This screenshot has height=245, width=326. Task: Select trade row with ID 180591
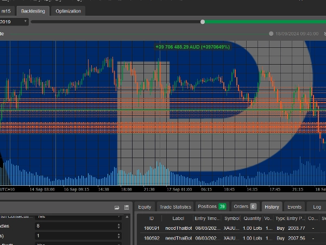click(x=228, y=229)
